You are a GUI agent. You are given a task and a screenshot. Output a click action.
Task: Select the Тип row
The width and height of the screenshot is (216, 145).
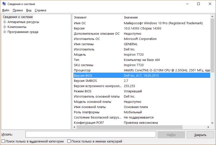142,60
